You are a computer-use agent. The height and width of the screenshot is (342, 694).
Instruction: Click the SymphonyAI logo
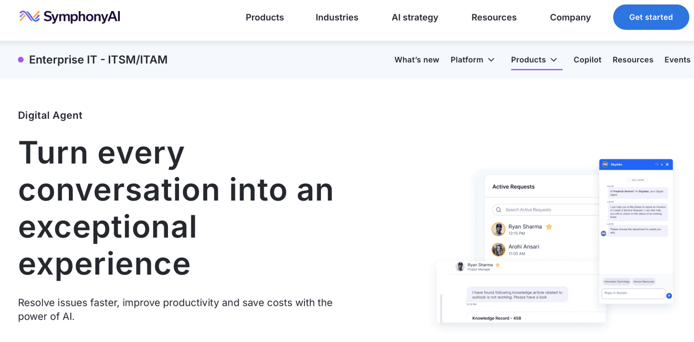69,17
